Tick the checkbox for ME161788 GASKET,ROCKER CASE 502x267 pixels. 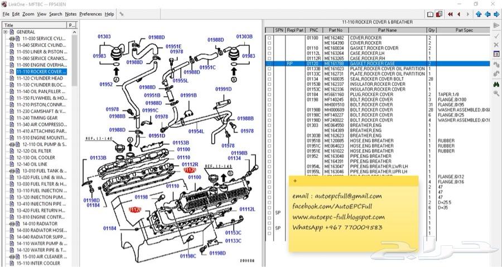pyautogui.click(x=269, y=64)
